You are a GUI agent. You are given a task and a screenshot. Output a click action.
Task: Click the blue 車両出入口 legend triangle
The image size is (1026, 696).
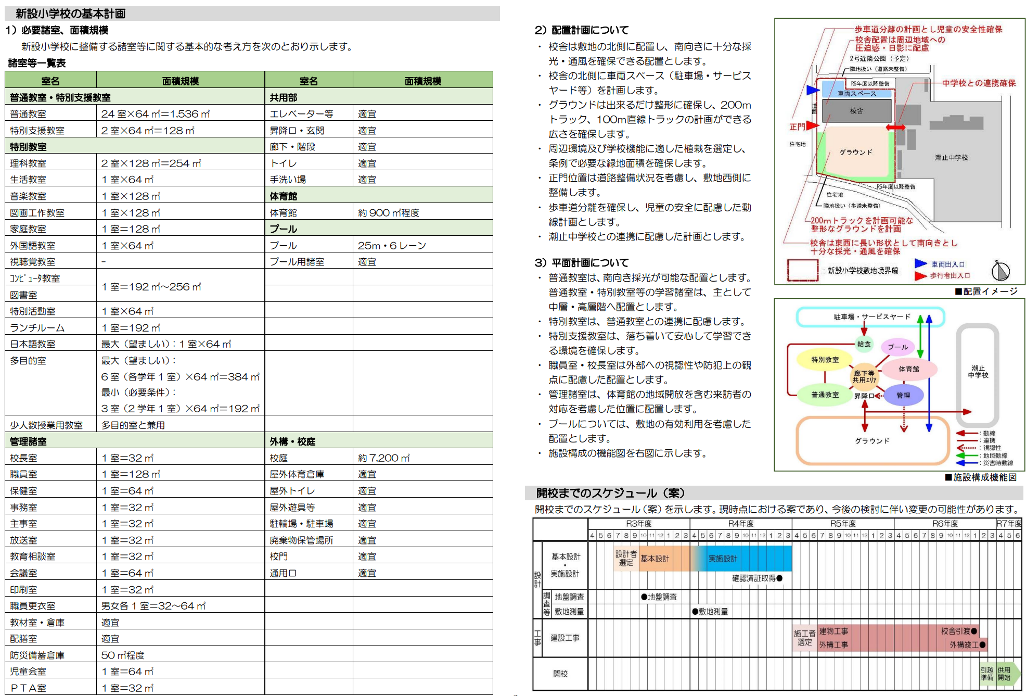(x=920, y=263)
